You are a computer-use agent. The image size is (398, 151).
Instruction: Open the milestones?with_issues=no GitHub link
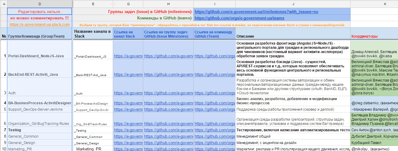click(256, 12)
